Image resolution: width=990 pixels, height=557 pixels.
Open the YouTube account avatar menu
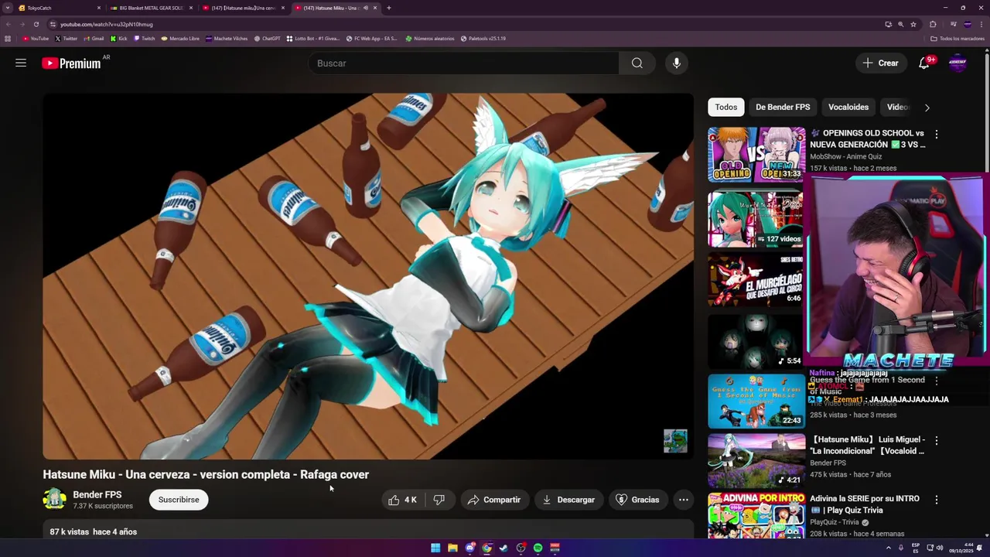[x=958, y=63]
